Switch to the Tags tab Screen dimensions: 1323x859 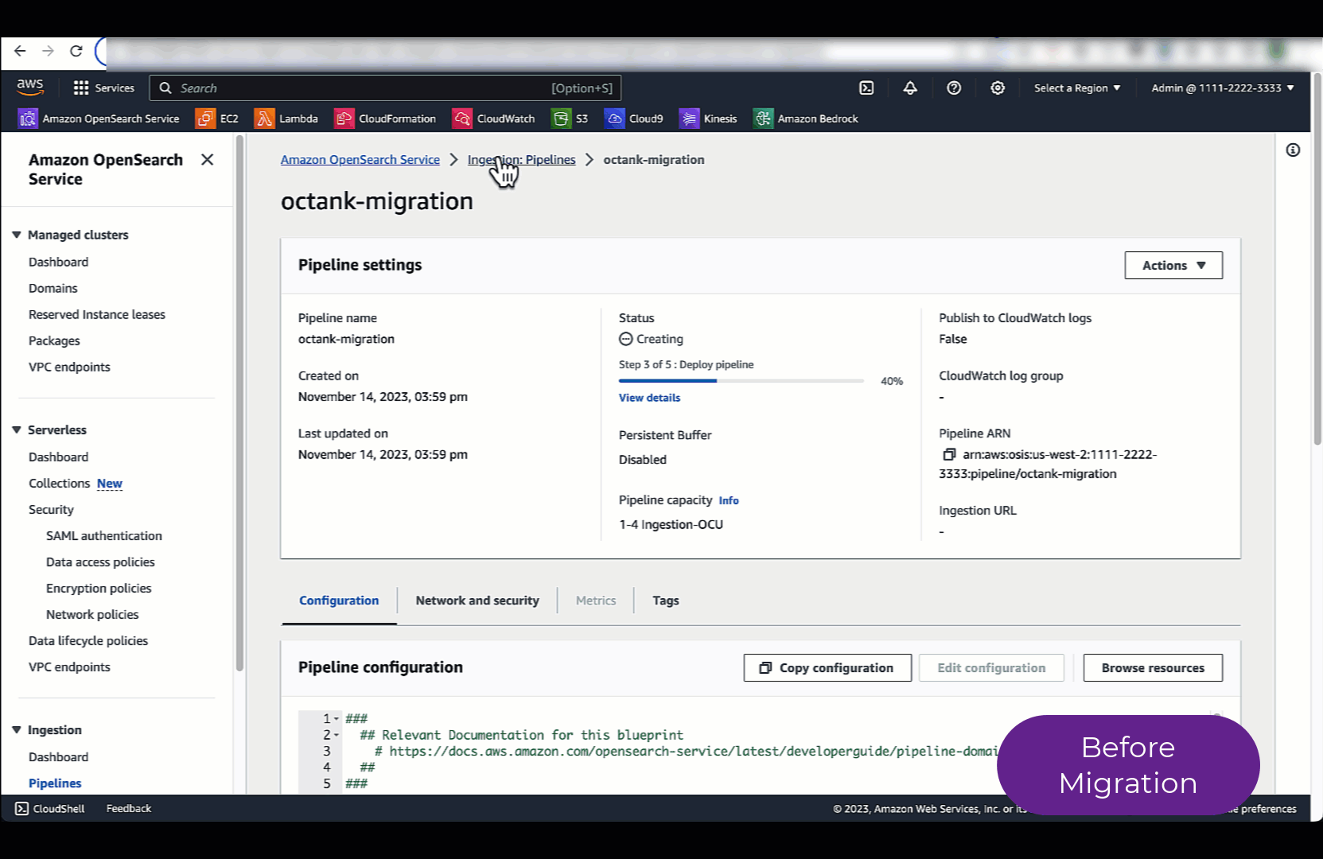(666, 601)
